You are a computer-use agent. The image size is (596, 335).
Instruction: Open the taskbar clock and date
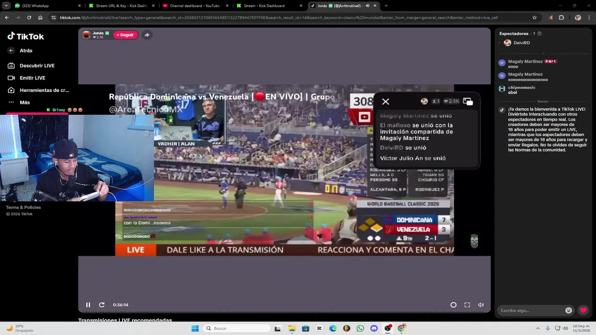[x=581, y=328]
